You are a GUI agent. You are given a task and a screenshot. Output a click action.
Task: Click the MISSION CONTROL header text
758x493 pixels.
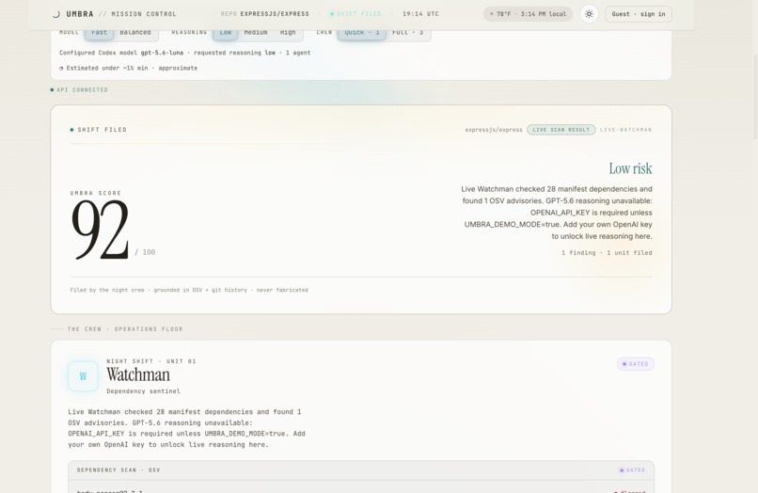click(x=144, y=14)
